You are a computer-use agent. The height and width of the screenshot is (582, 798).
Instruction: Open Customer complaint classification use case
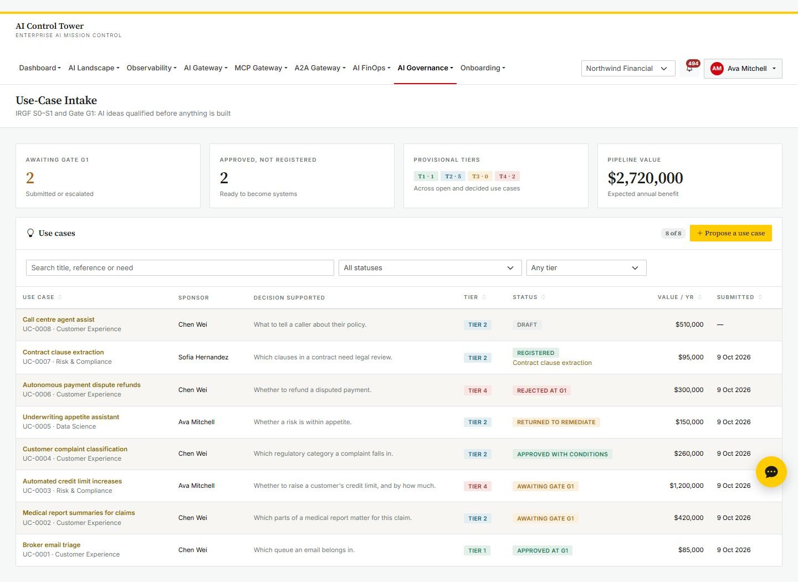pos(75,449)
